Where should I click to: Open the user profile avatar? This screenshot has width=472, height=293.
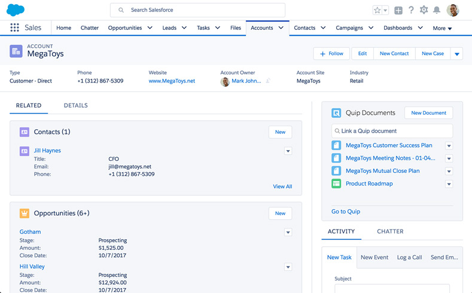[453, 10]
